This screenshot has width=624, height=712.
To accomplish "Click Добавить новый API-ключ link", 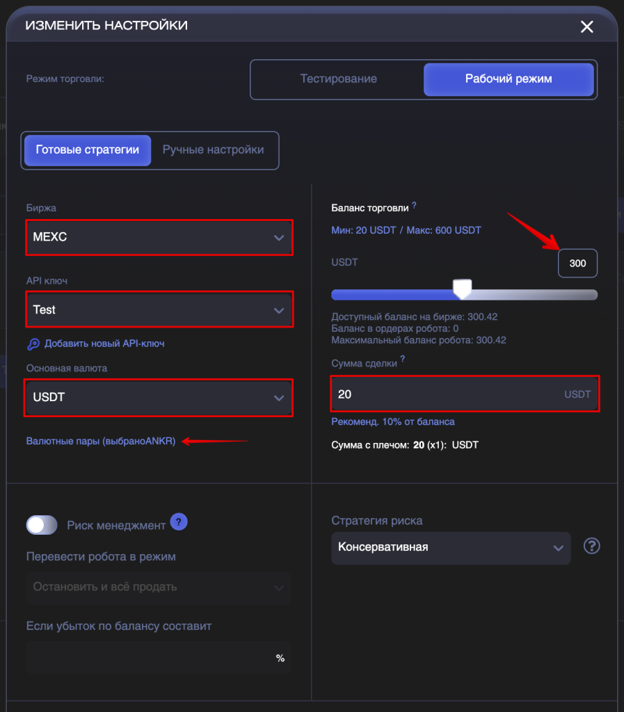I will (104, 343).
